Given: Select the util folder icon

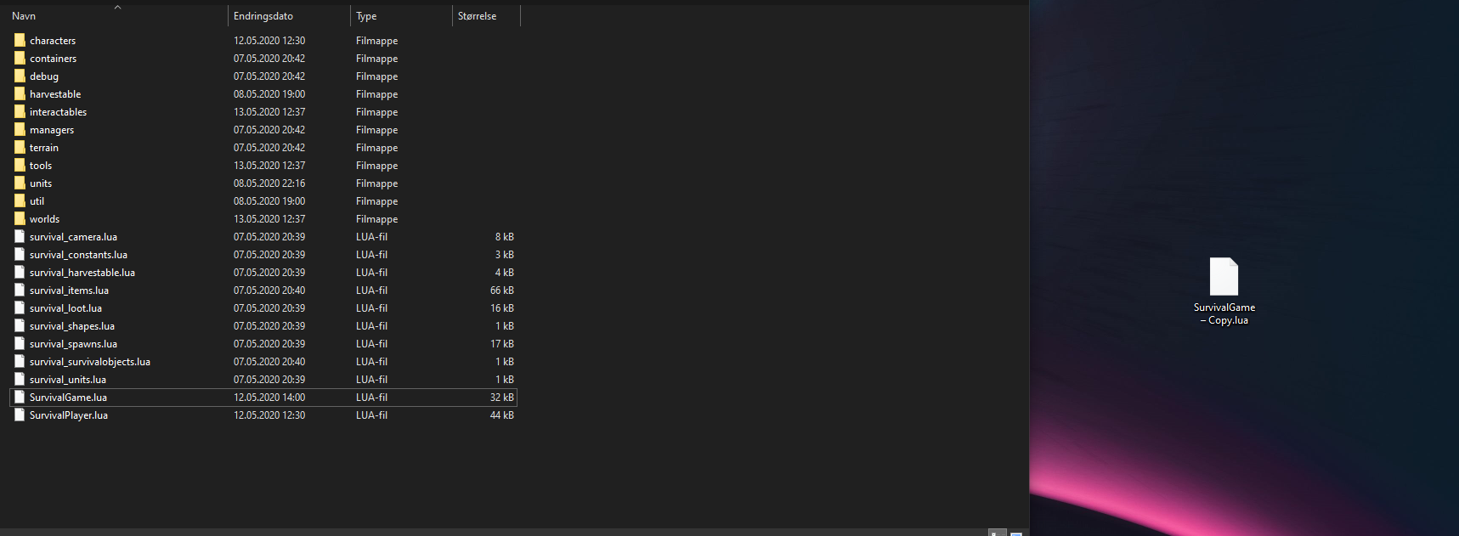Looking at the screenshot, I should click(x=20, y=200).
